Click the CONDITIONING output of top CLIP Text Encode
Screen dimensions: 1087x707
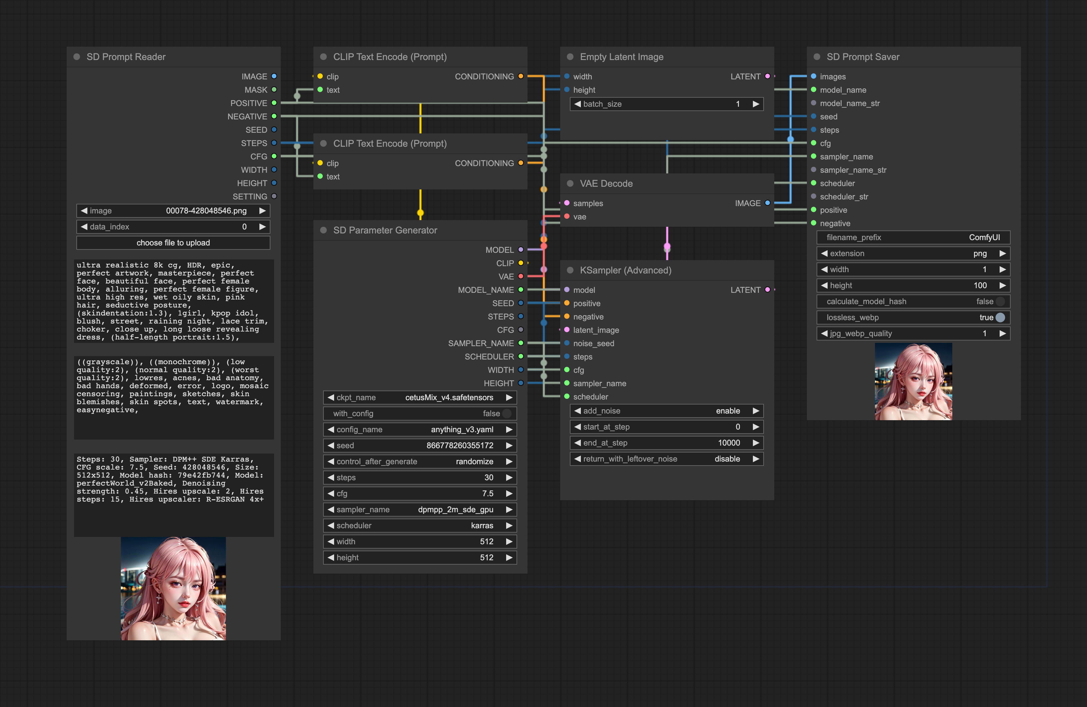[x=521, y=76]
